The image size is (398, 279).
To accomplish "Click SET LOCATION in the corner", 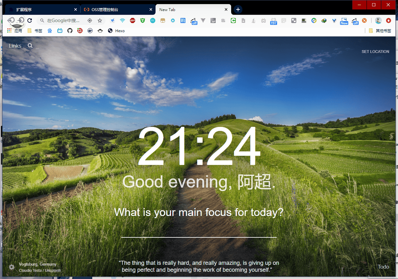I will pyautogui.click(x=375, y=51).
